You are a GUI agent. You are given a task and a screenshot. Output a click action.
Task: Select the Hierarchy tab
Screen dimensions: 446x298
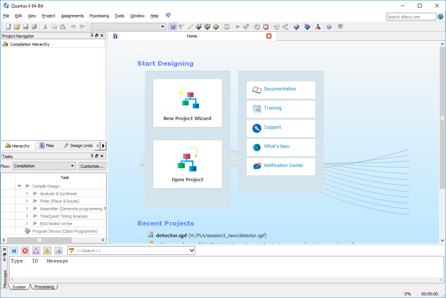(x=18, y=146)
